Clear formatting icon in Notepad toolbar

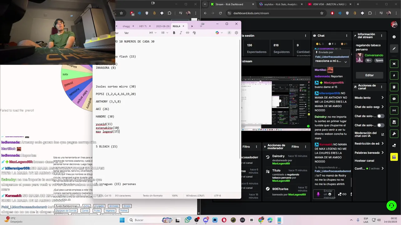[194, 33]
